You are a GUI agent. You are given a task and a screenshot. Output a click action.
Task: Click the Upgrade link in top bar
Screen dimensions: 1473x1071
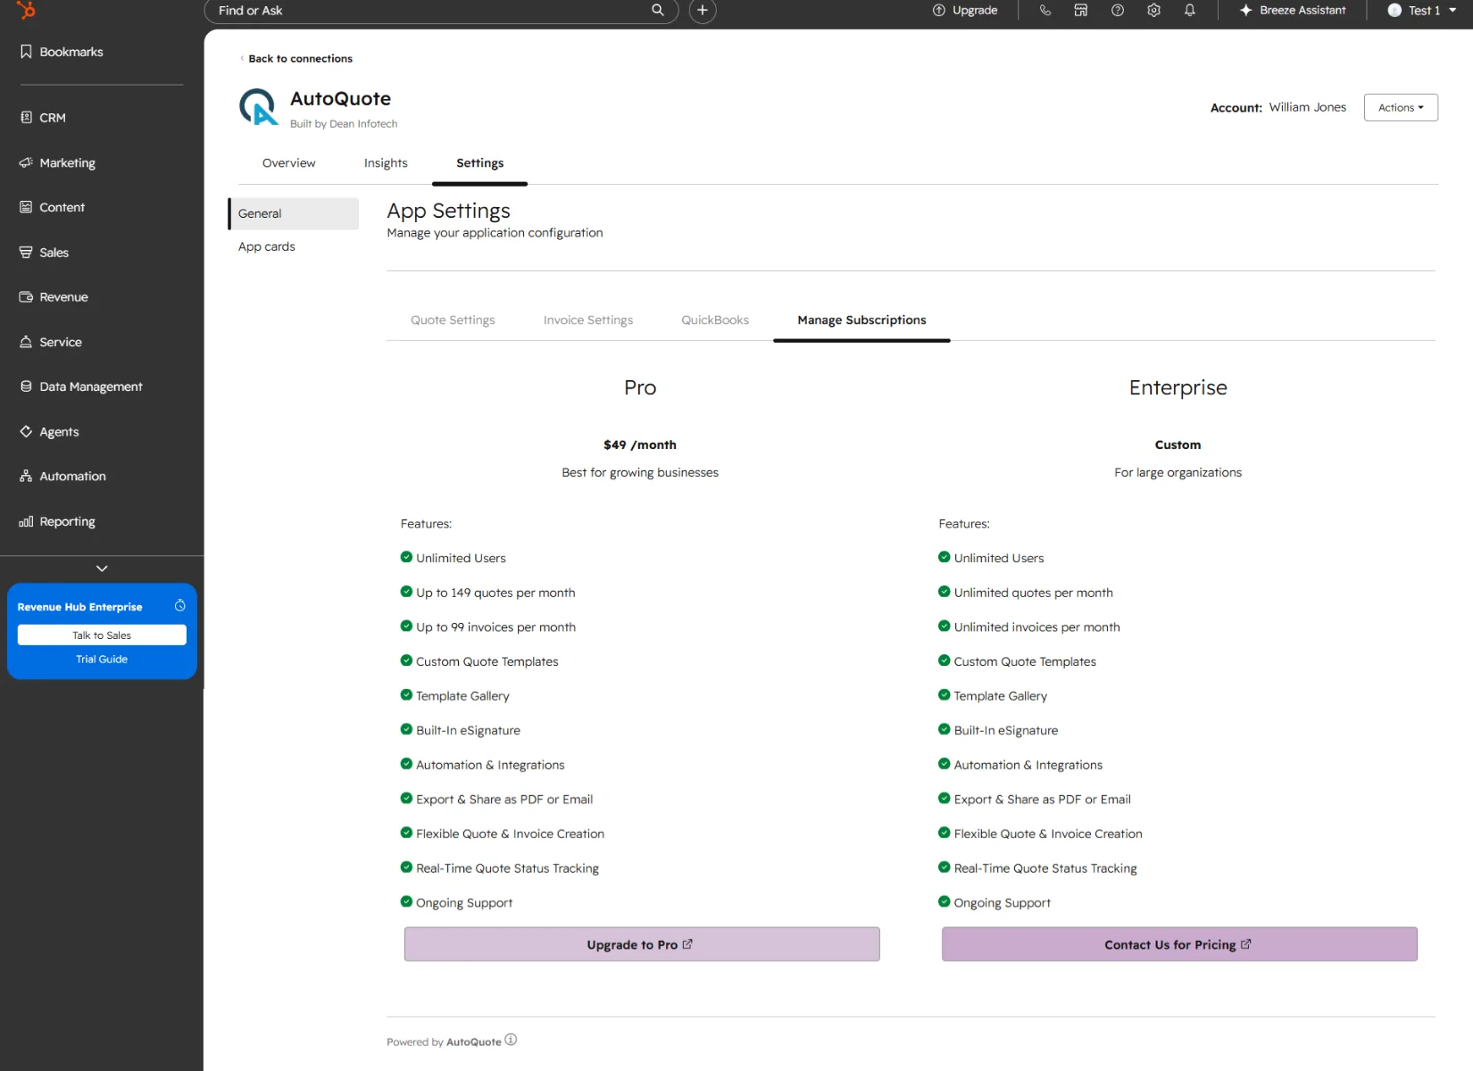(975, 10)
